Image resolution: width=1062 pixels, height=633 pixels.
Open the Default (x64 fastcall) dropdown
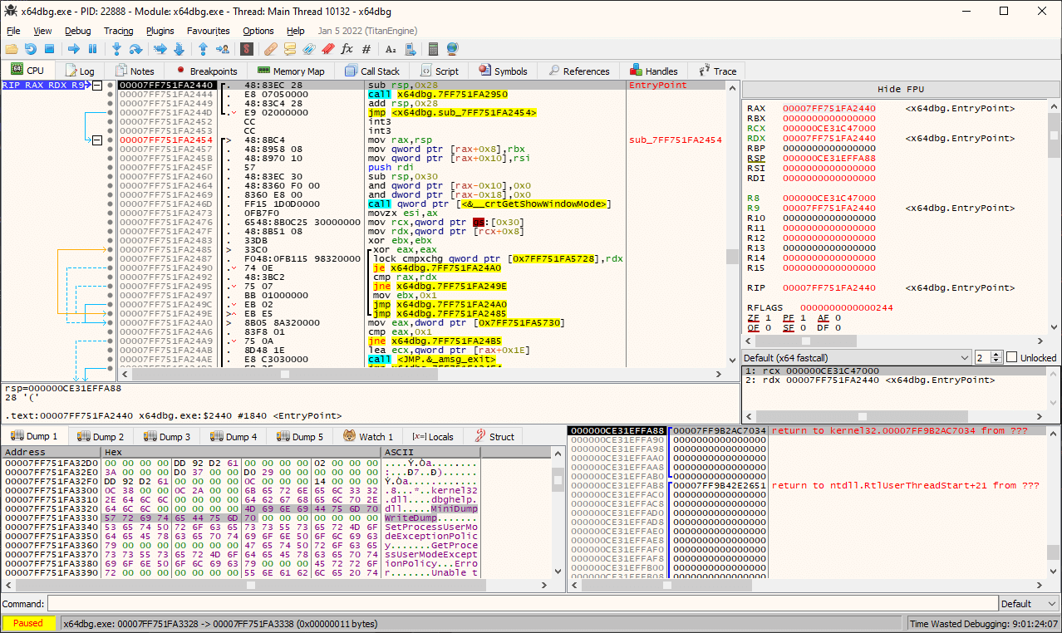pyautogui.click(x=856, y=357)
